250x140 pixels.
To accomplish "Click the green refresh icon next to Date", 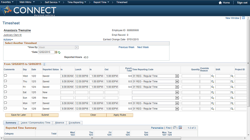I will coord(59,52).
